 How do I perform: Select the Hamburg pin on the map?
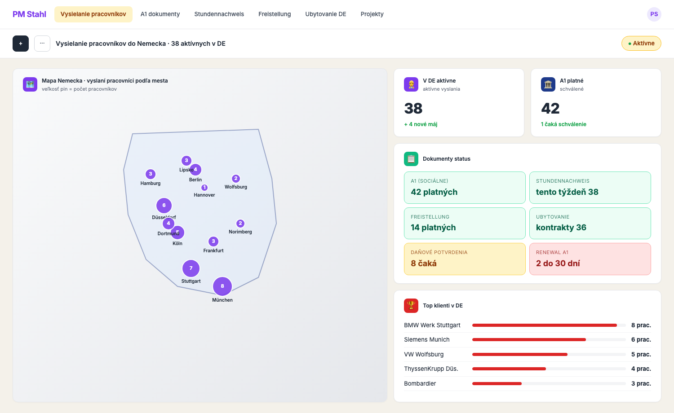pos(151,174)
